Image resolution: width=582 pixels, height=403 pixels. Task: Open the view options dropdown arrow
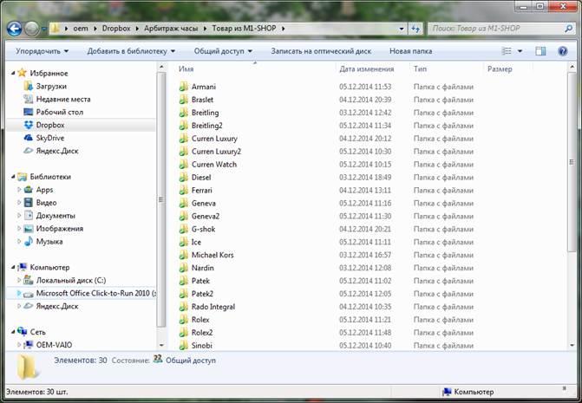520,51
